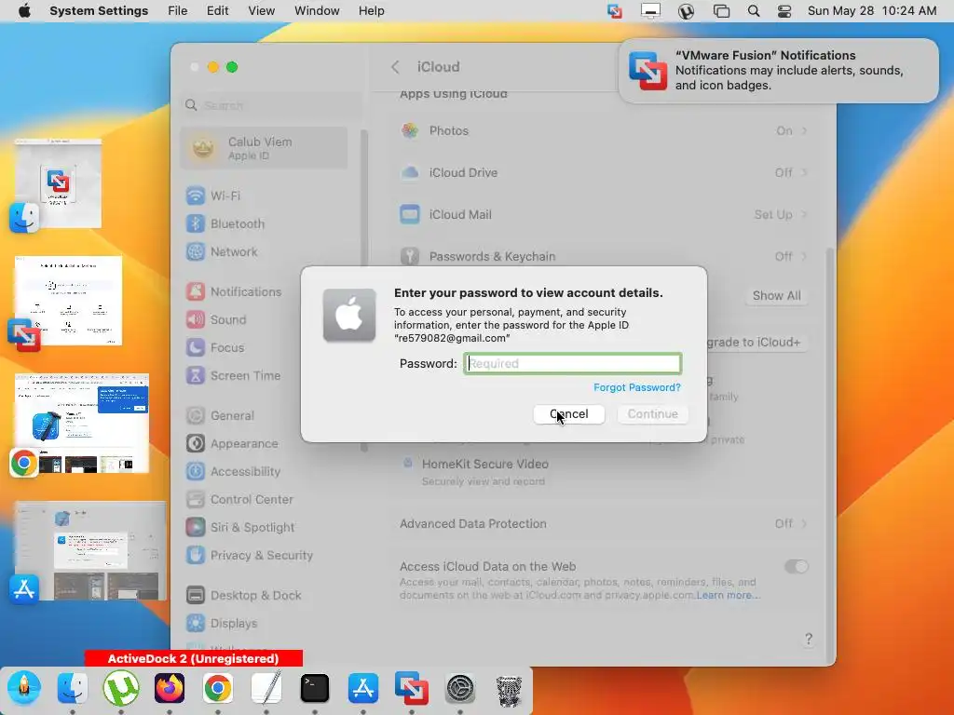Launch Google Chrome from the dock
The image size is (954, 715).
(218, 688)
